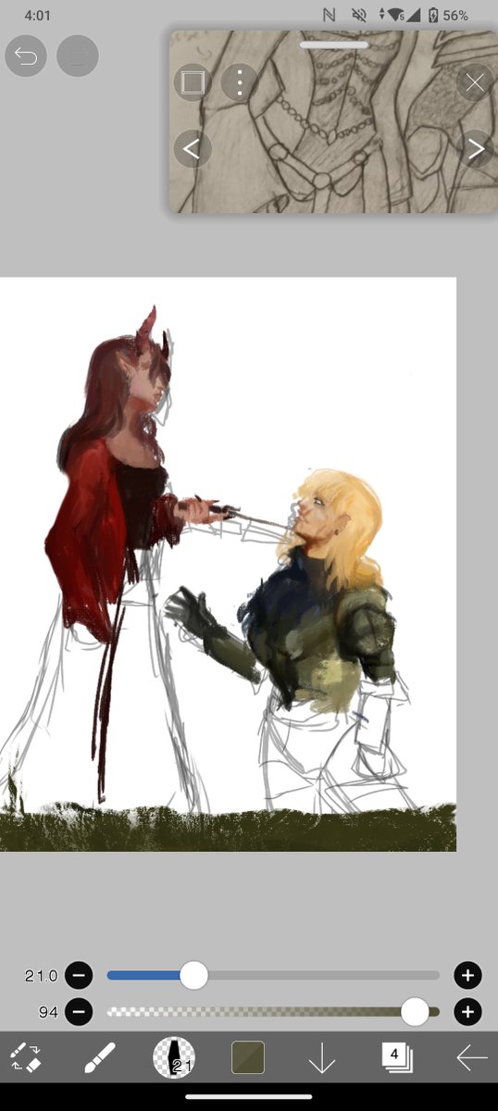498x1111 pixels.
Task: Decrease brush size with minus button
Action: click(x=80, y=975)
